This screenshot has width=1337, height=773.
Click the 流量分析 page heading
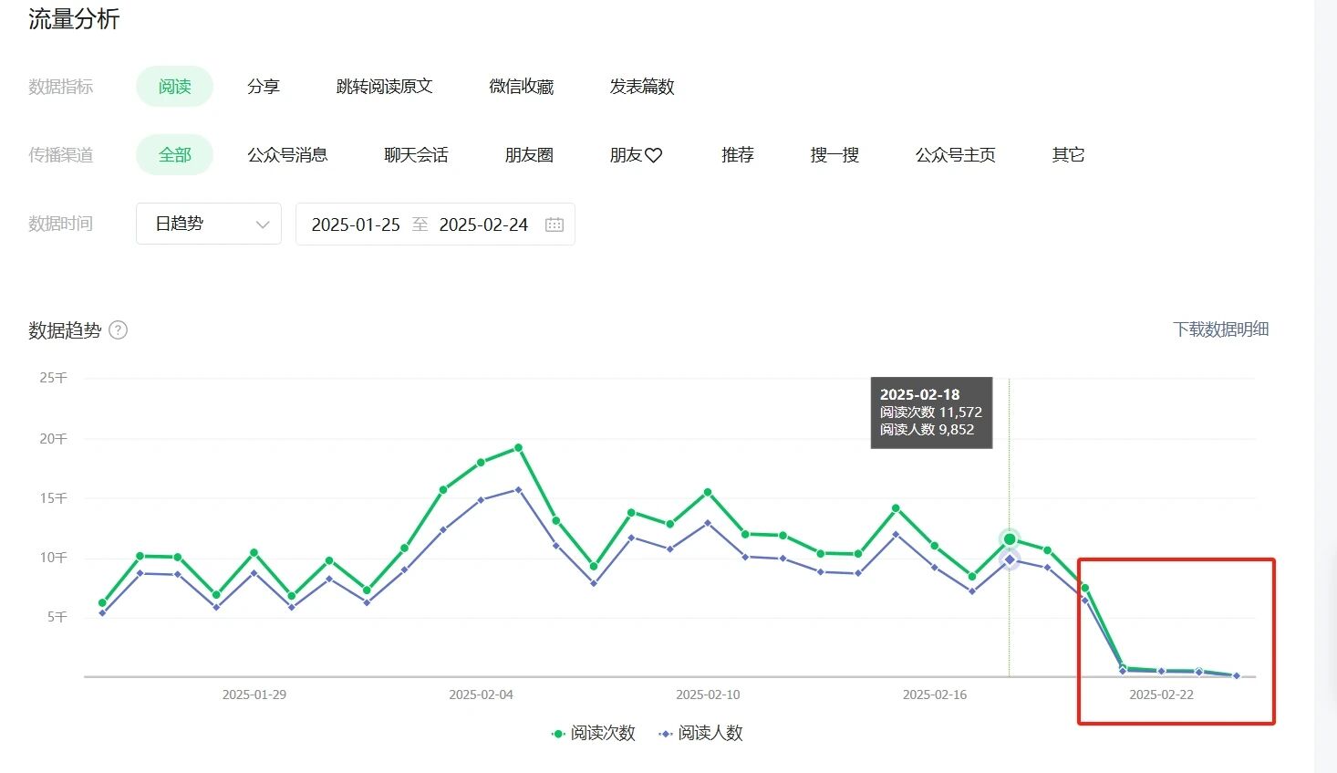[74, 19]
